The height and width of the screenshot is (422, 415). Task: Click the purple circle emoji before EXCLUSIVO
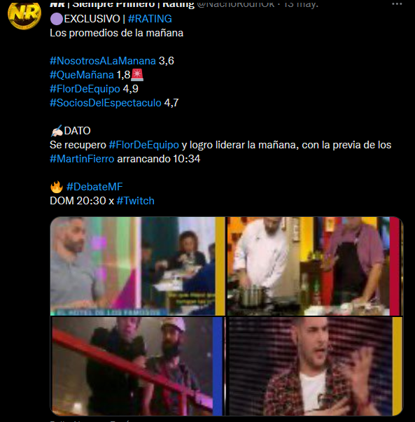point(57,19)
